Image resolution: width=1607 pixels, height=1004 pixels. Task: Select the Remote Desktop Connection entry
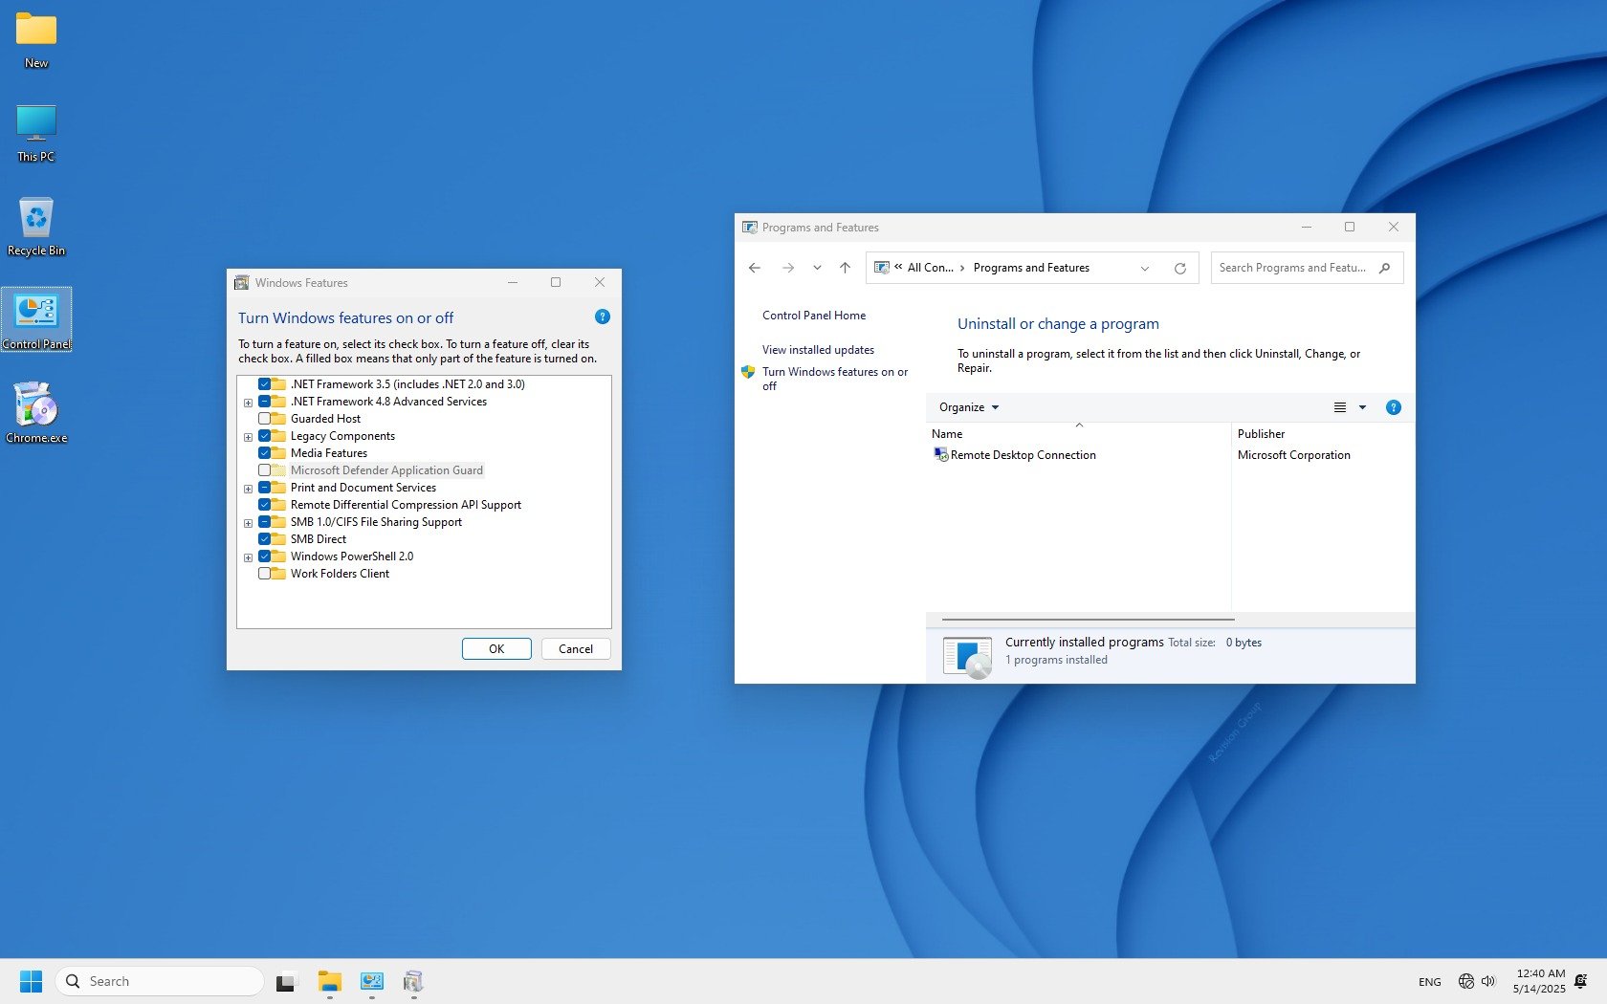pos(1023,455)
